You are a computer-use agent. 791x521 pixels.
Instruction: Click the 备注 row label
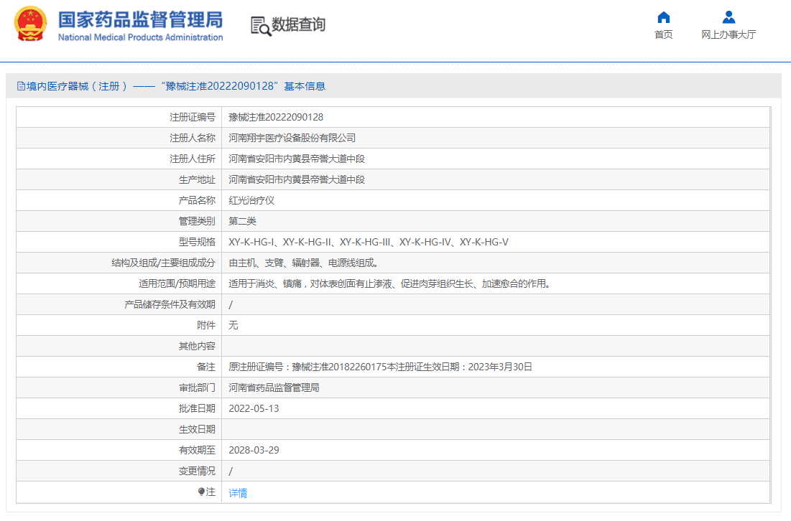pos(205,367)
